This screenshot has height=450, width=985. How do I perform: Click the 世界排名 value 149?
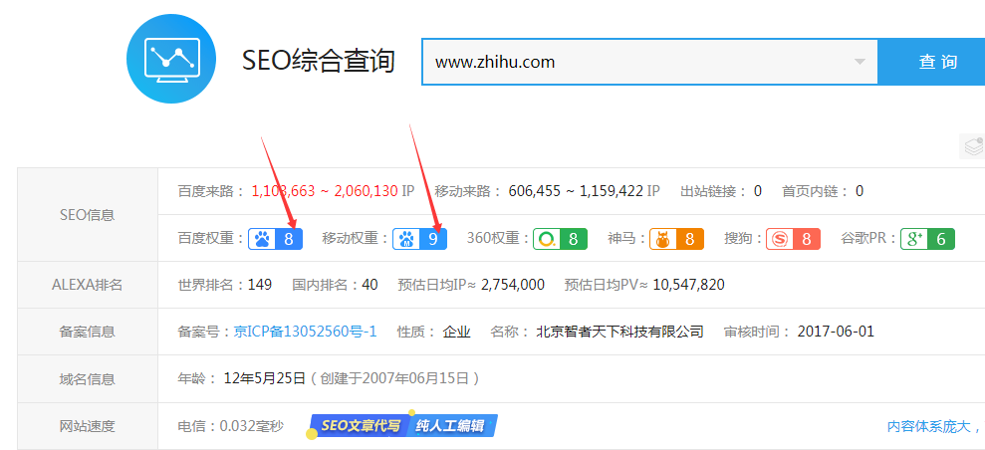(x=260, y=285)
